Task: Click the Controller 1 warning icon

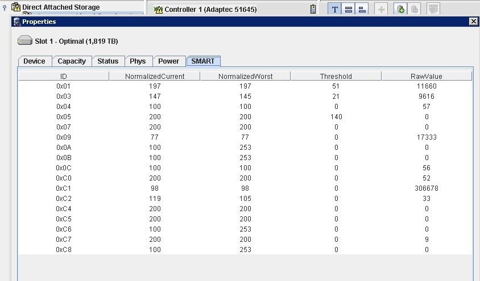Action: tap(158, 10)
